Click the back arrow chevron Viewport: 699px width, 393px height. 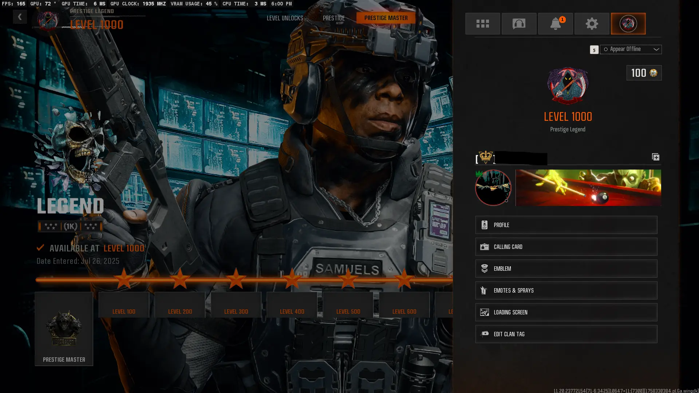click(x=20, y=17)
